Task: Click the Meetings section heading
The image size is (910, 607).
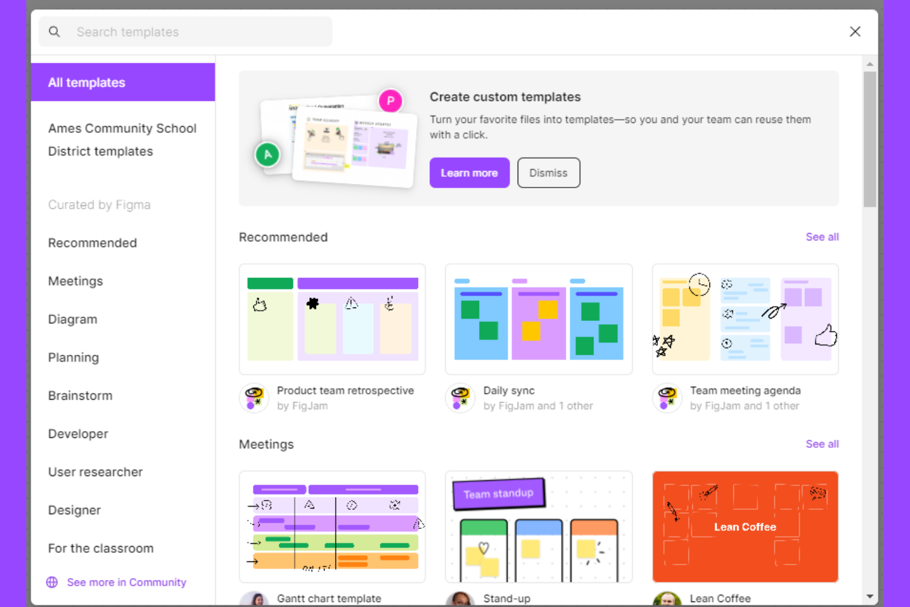Action: coord(266,444)
